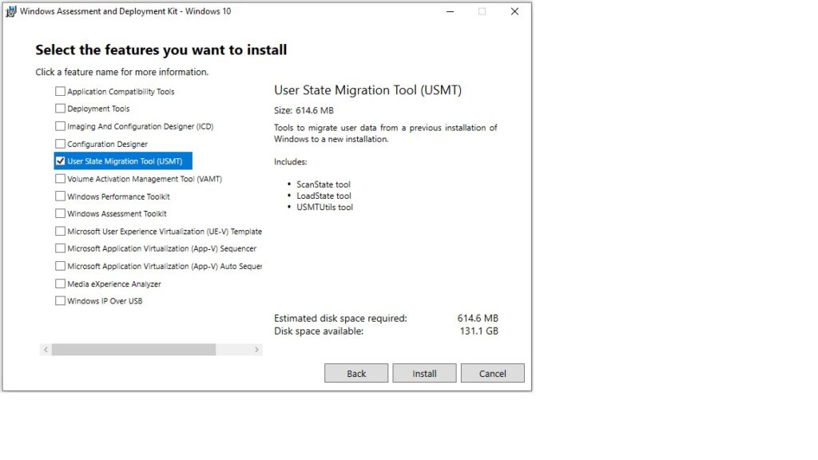The width and height of the screenshot is (818, 460).
Task: Check the Windows Performance Toolkit checkbox
Action: [x=60, y=196]
